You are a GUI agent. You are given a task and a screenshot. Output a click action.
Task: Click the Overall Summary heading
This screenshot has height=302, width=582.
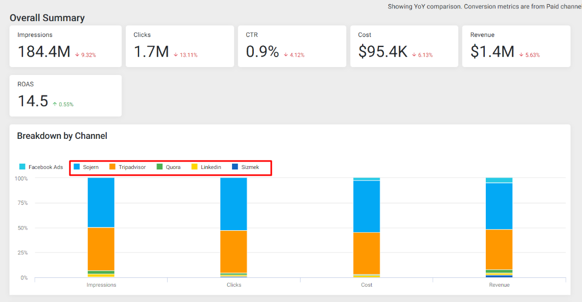click(x=47, y=18)
